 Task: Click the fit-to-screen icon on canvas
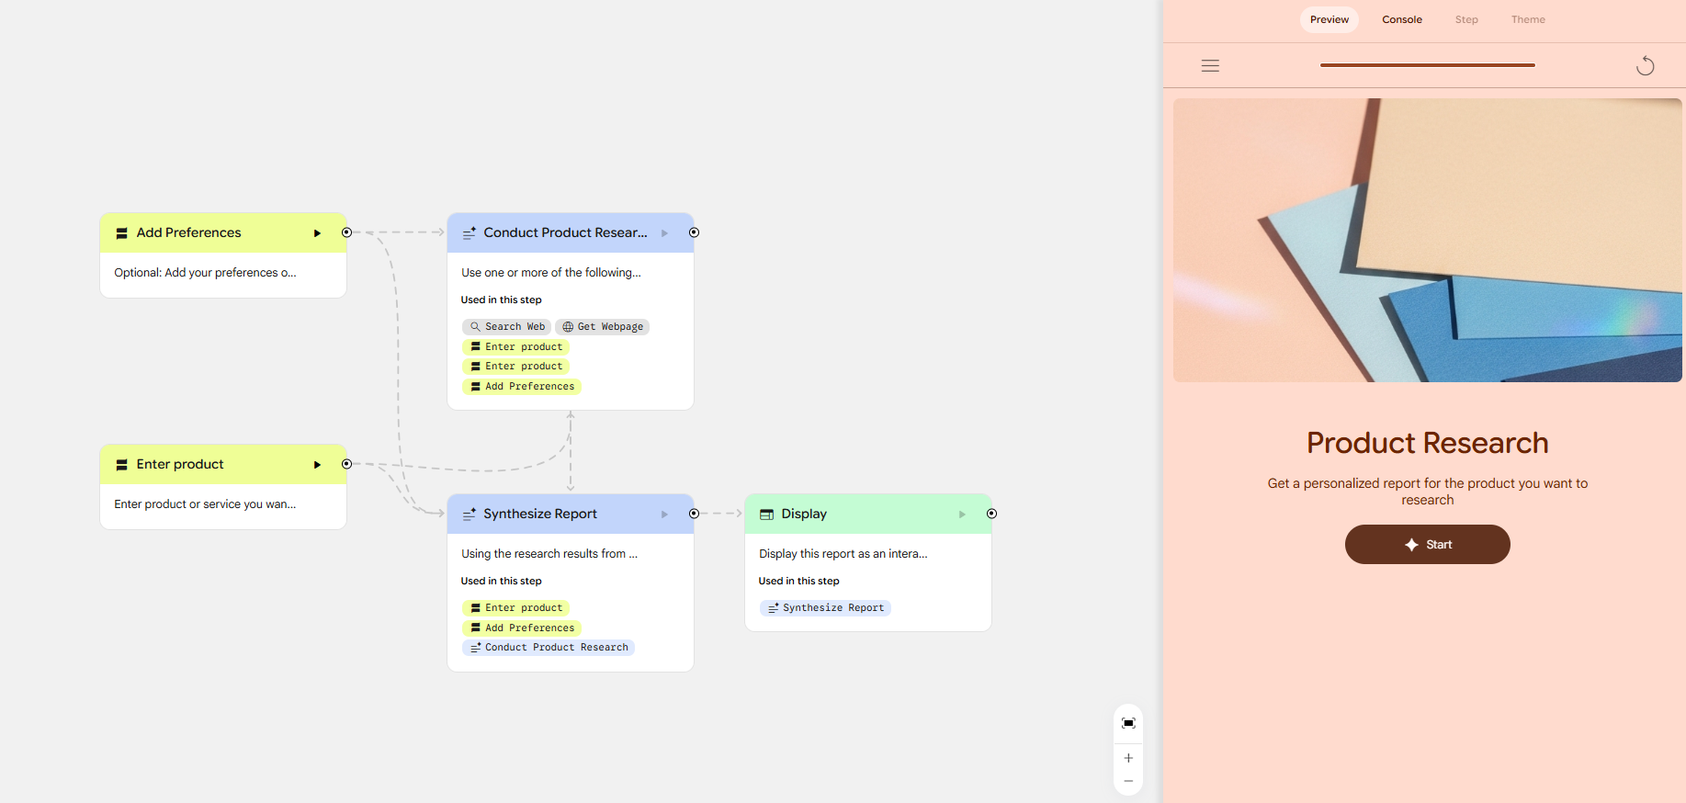(1128, 723)
